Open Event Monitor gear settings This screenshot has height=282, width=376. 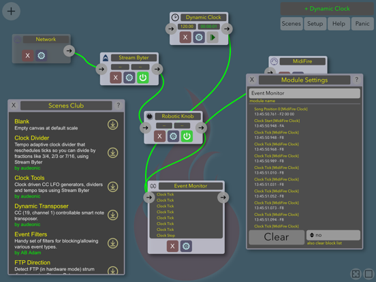click(x=186, y=246)
